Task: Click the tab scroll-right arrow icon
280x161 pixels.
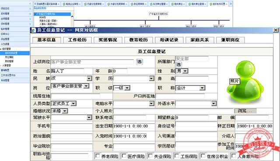Action: click(231, 4)
